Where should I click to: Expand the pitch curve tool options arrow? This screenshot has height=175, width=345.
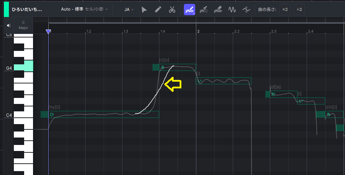[194, 13]
